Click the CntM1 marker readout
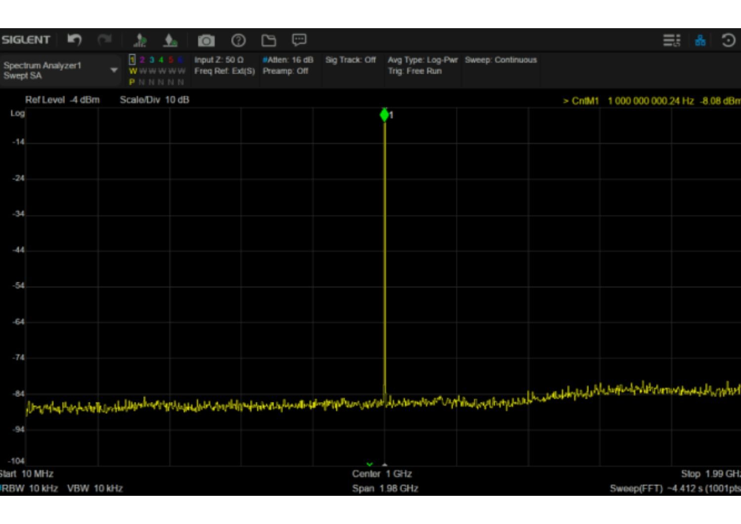741x524 pixels. pos(651,101)
